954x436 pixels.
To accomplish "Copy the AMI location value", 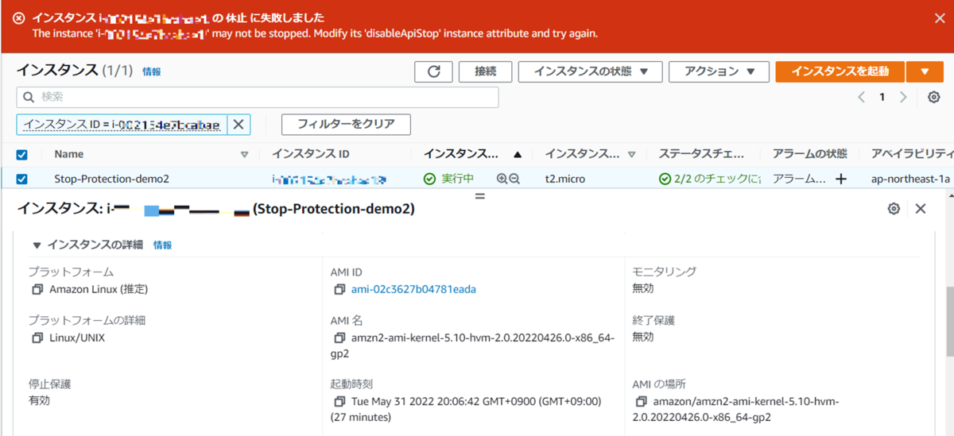I will [x=641, y=401].
